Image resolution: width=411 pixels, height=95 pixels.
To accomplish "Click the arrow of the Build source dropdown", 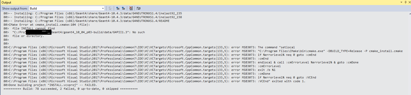I will click(x=103, y=8).
